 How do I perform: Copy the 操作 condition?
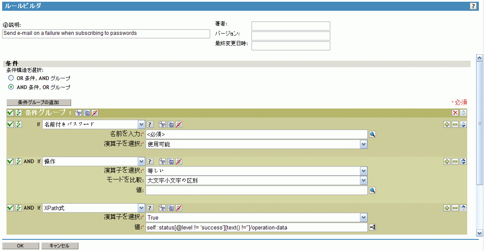click(x=171, y=161)
